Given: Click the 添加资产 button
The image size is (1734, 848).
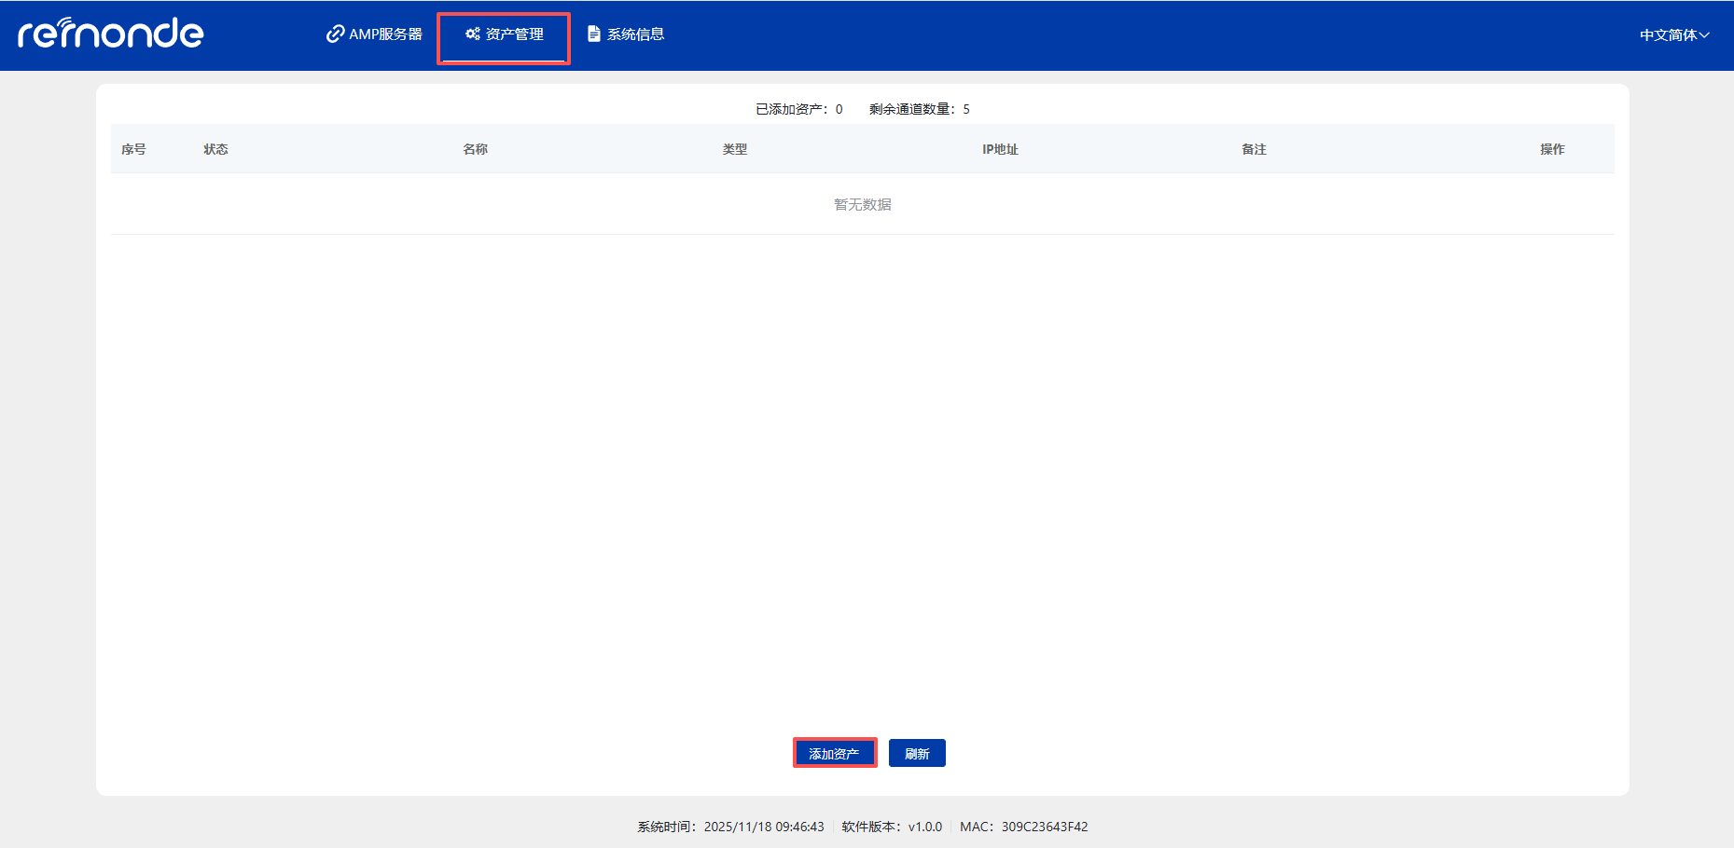Looking at the screenshot, I should 834,752.
